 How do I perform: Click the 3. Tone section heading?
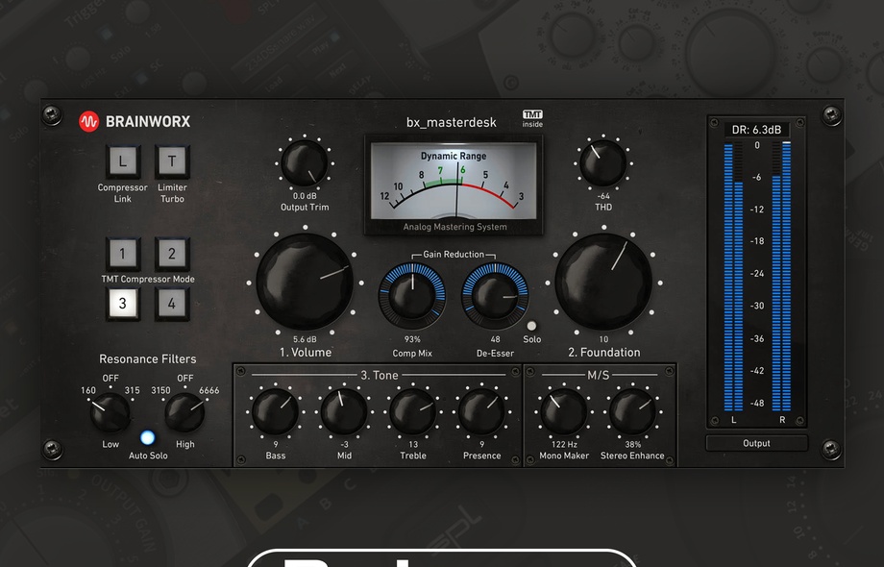coord(380,375)
